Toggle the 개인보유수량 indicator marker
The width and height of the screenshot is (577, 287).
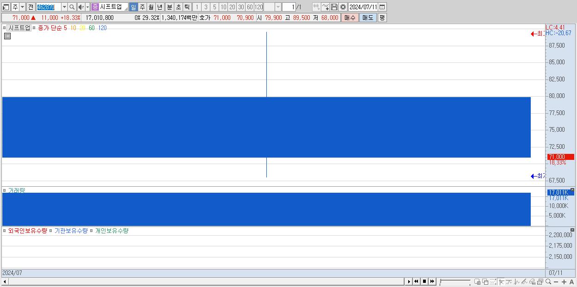(92, 231)
